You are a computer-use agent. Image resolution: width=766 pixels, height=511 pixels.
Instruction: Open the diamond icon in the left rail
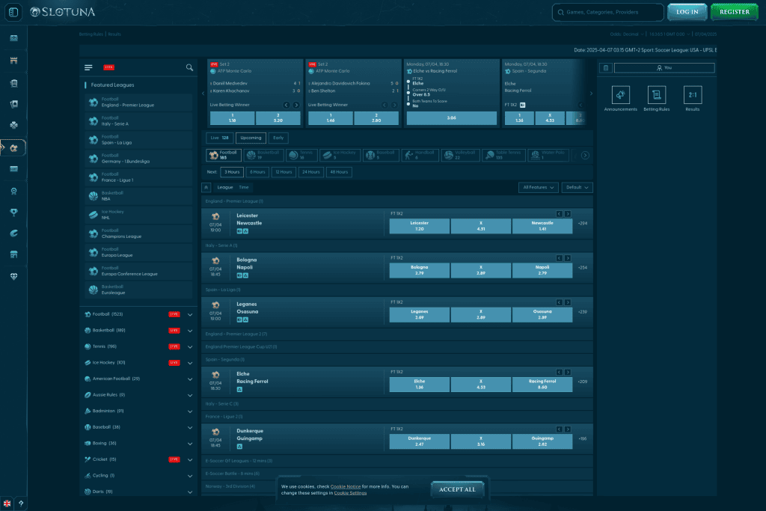tap(13, 276)
